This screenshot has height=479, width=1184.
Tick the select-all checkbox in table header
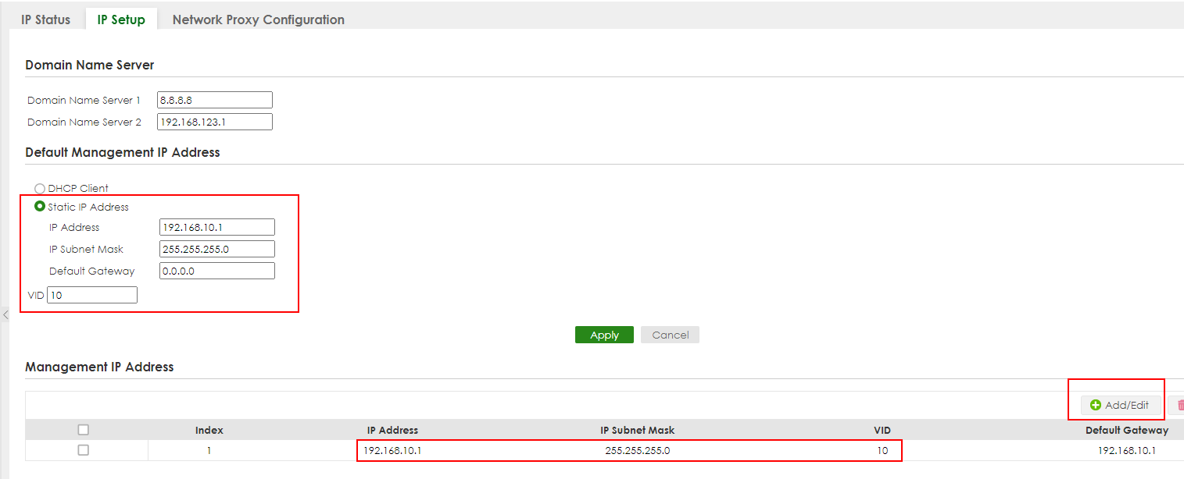coord(84,430)
